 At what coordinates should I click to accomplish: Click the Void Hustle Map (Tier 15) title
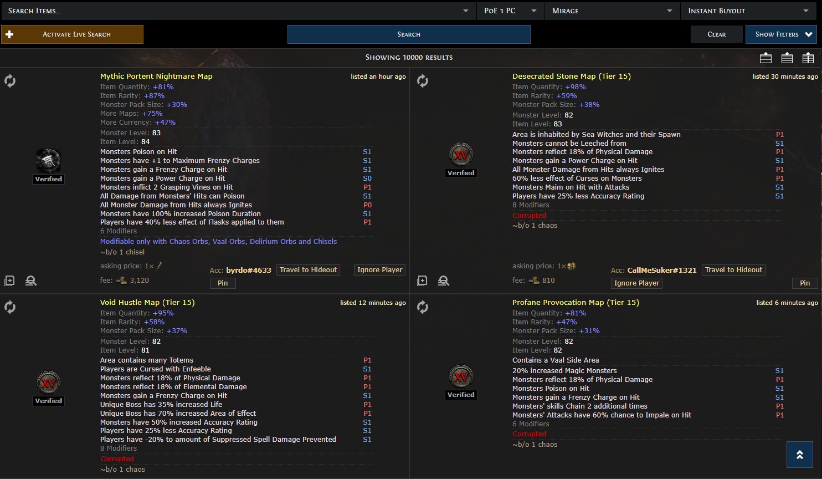pyautogui.click(x=147, y=303)
